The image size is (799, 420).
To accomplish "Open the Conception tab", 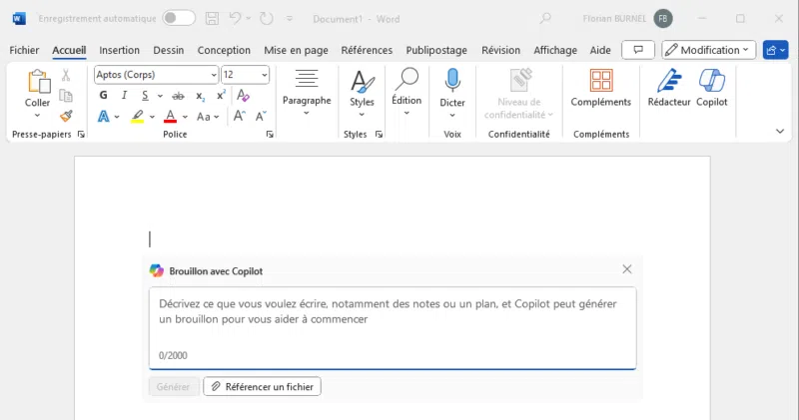I will pyautogui.click(x=224, y=50).
